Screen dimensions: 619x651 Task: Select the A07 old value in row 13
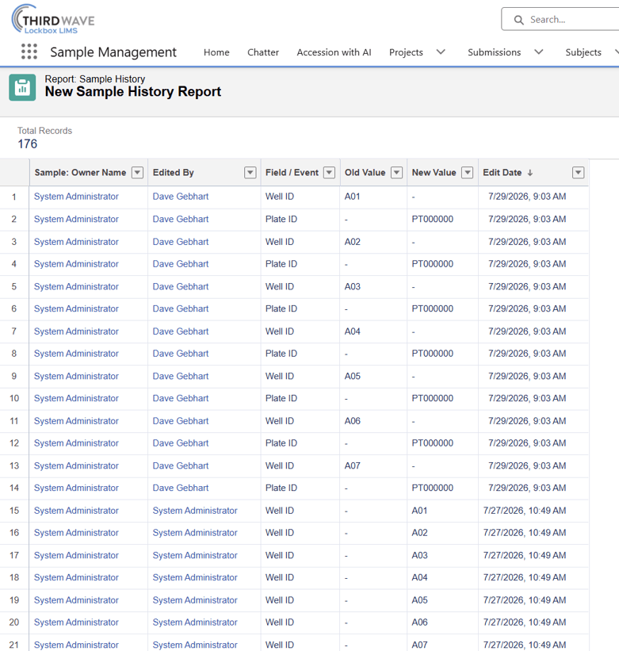352,465
